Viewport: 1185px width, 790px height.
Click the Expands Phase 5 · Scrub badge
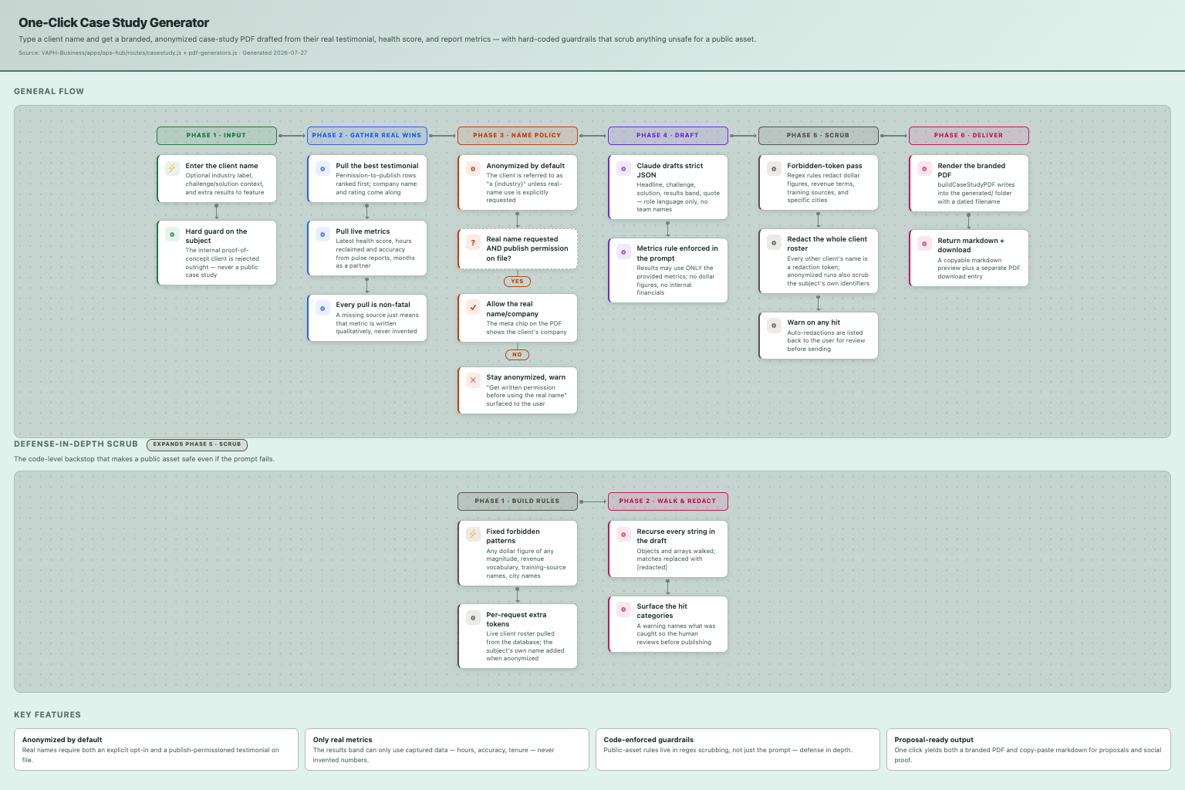(x=197, y=444)
